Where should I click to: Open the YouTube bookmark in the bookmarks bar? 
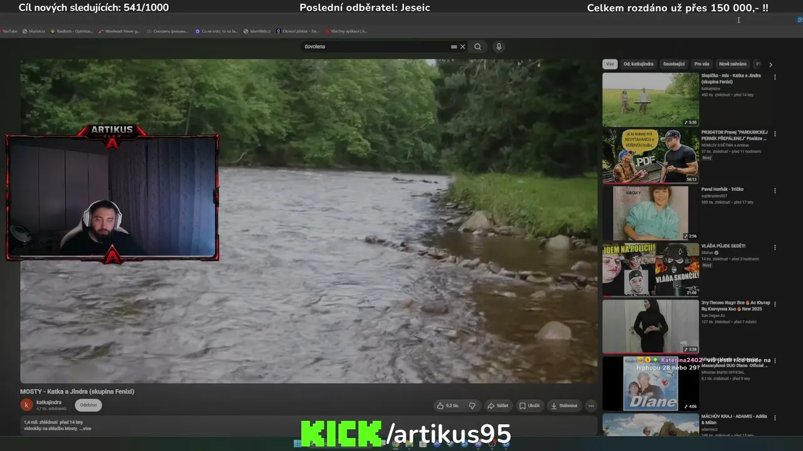tap(8, 31)
